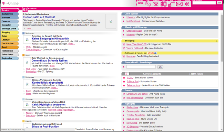Select Finanzen in the sidebar
Screen dimensions: 224x132
pyautogui.click(x=10, y=21)
